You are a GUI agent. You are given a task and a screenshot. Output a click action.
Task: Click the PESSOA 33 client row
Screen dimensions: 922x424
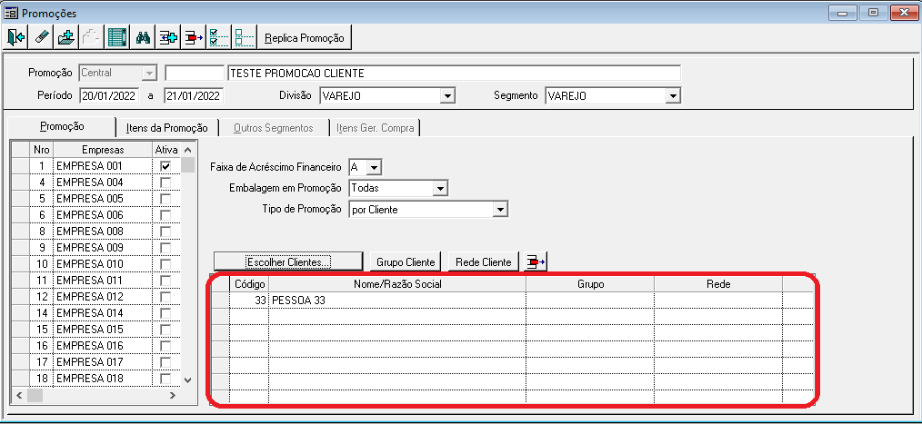(513, 301)
